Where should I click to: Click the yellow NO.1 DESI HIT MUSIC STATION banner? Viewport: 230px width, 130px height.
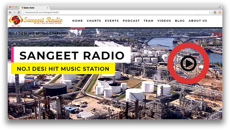(63, 69)
